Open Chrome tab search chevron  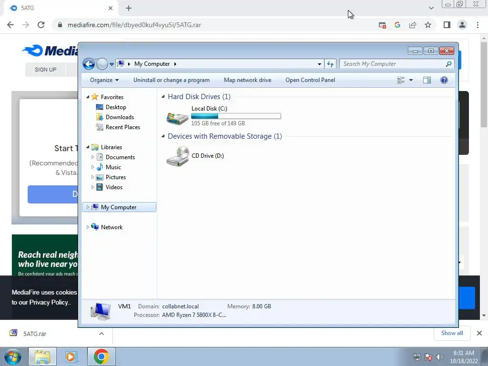click(x=431, y=8)
